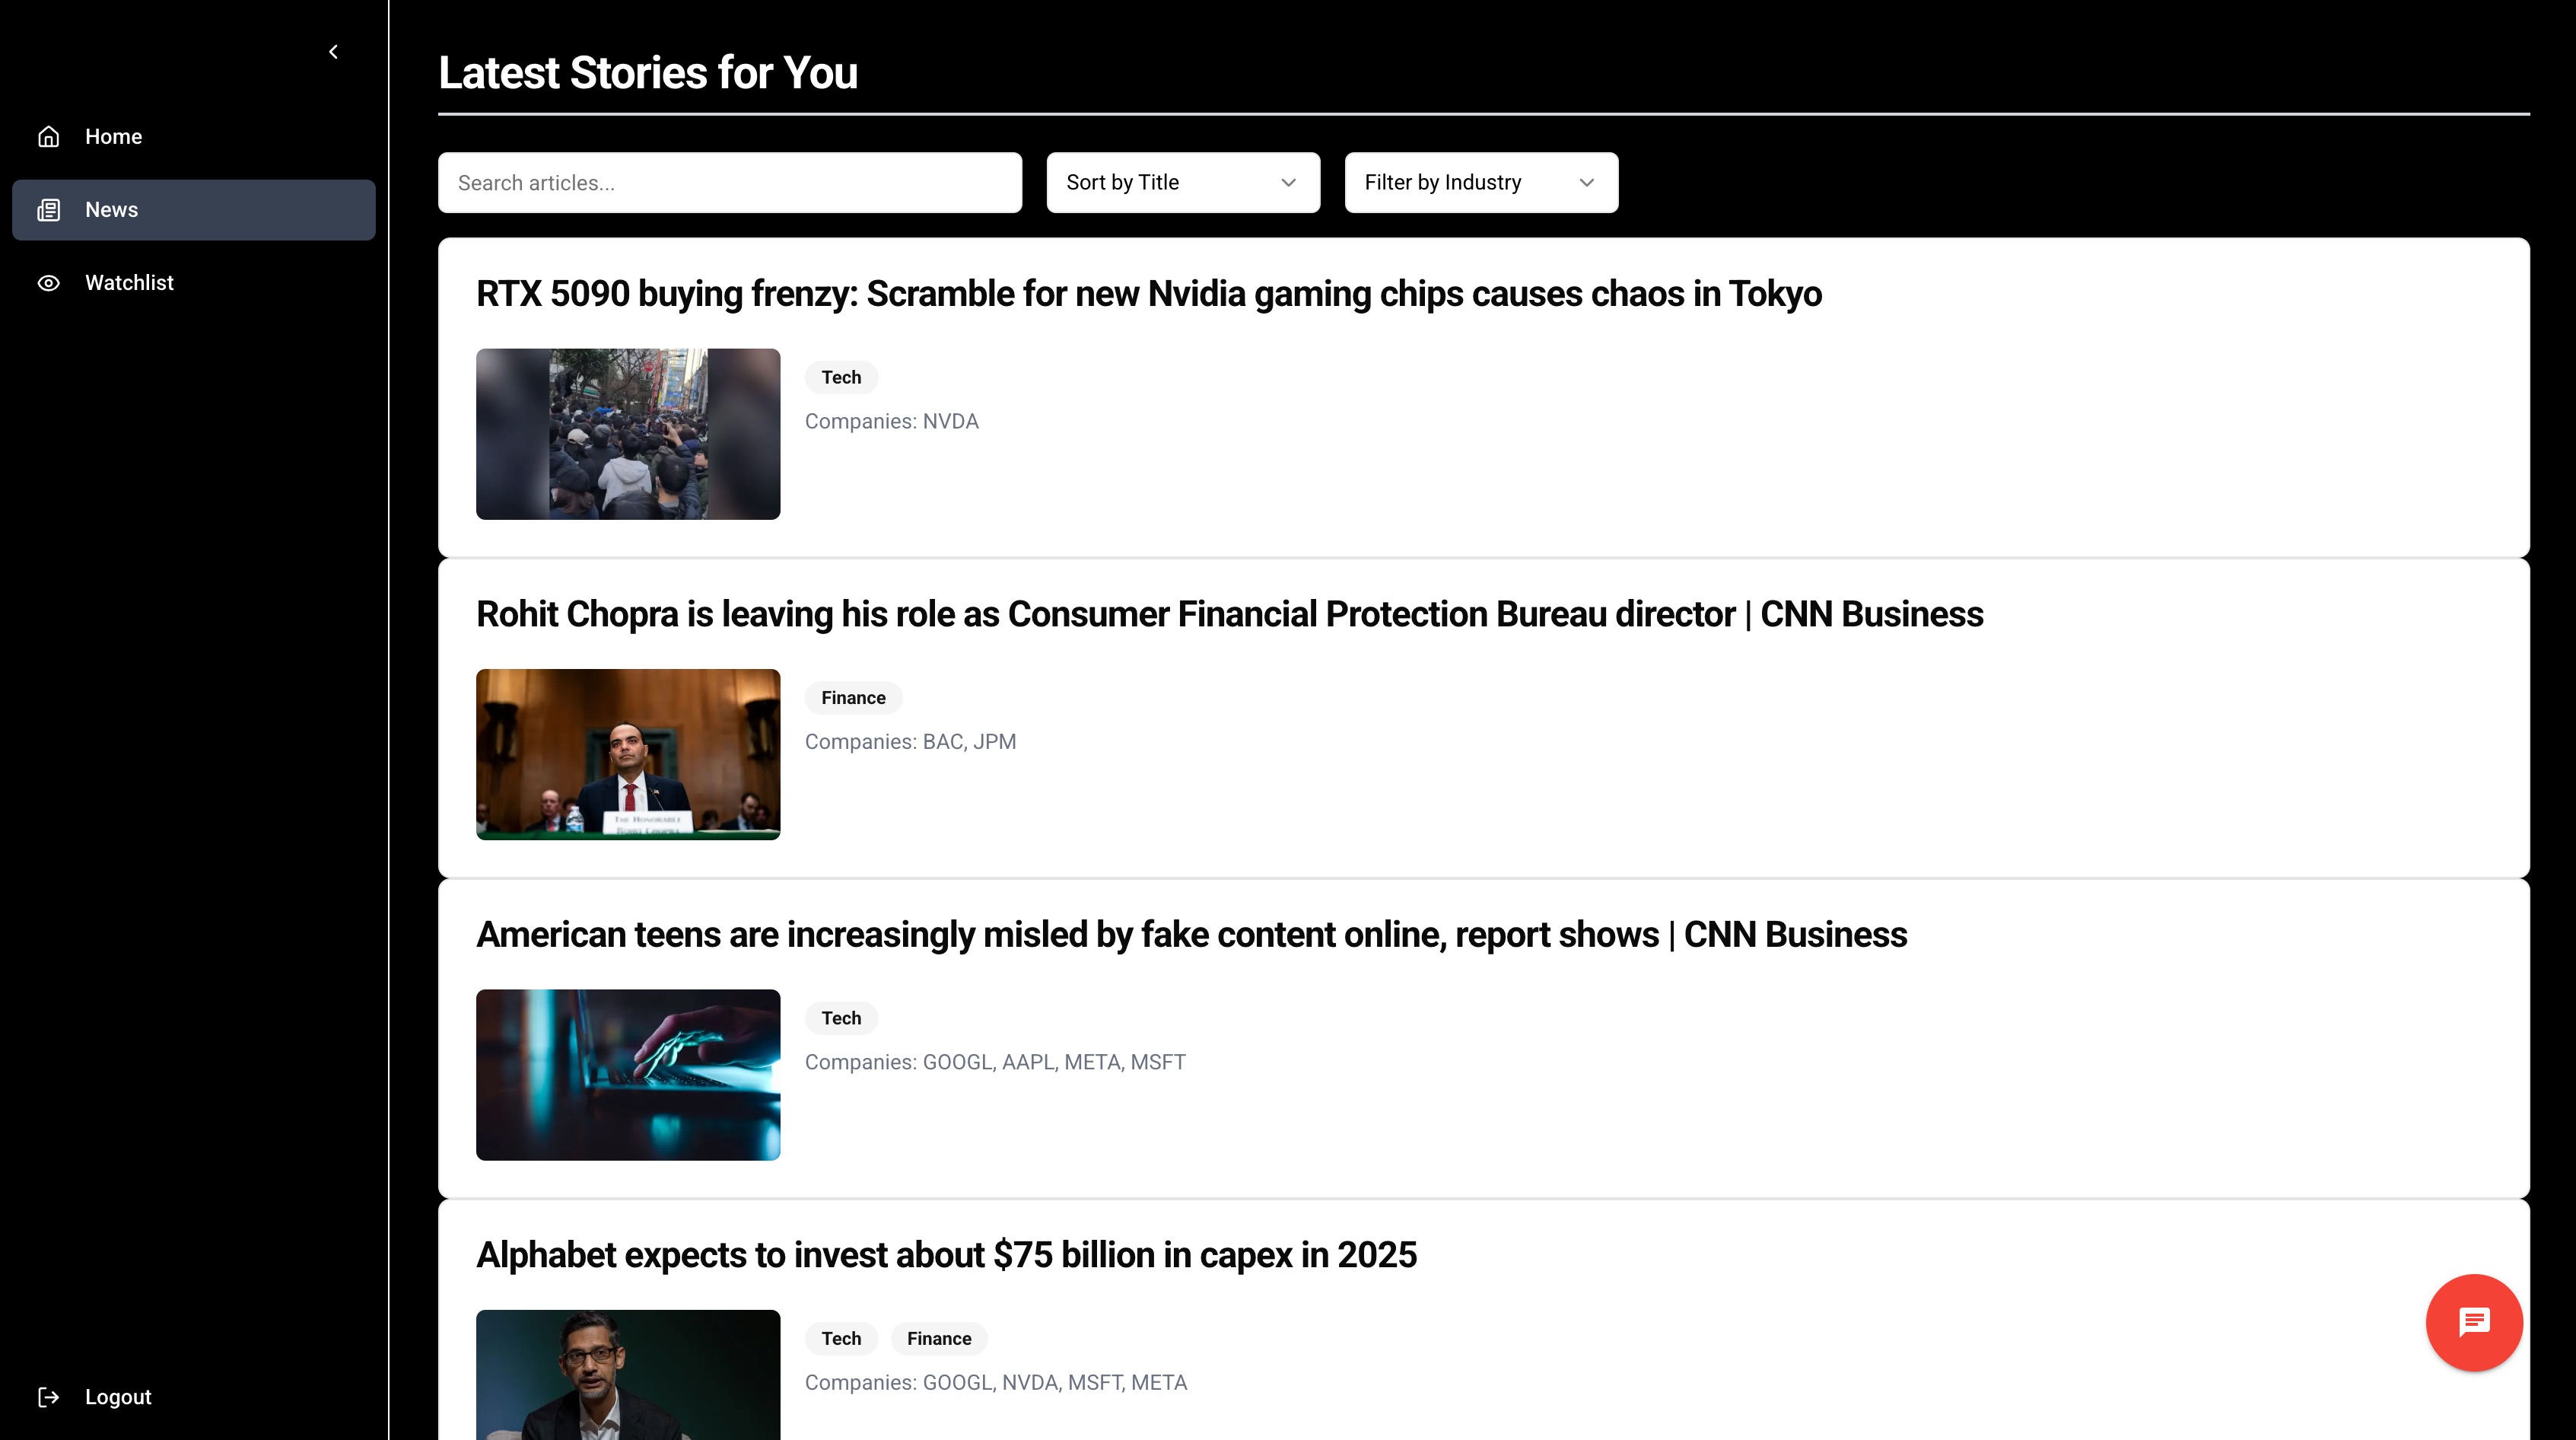Click the Home house icon
2576x1440 pixels.
(x=49, y=137)
